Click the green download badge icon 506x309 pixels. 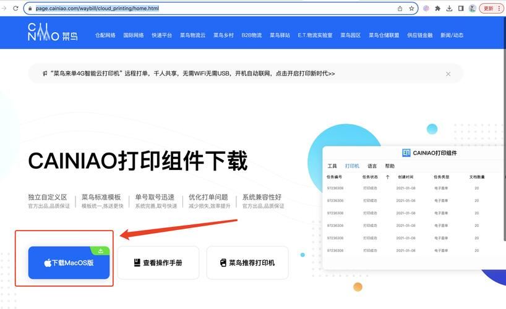tap(100, 251)
